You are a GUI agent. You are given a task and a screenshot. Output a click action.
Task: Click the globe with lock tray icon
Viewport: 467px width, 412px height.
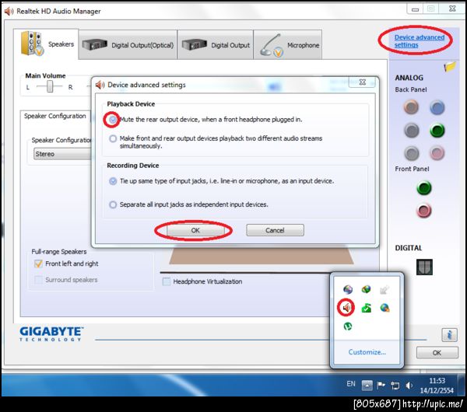point(384,308)
